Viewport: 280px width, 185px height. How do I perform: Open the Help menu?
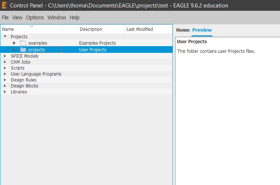click(x=75, y=17)
